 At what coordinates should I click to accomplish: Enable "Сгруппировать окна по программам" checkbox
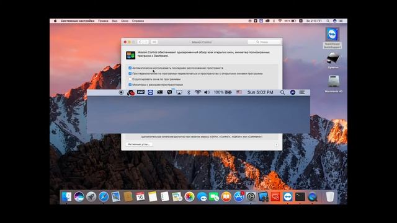[130, 79]
